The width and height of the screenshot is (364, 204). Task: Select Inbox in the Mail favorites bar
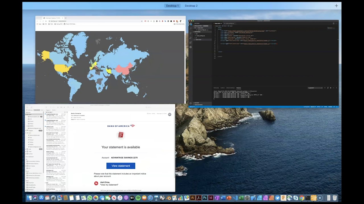tap(37, 110)
